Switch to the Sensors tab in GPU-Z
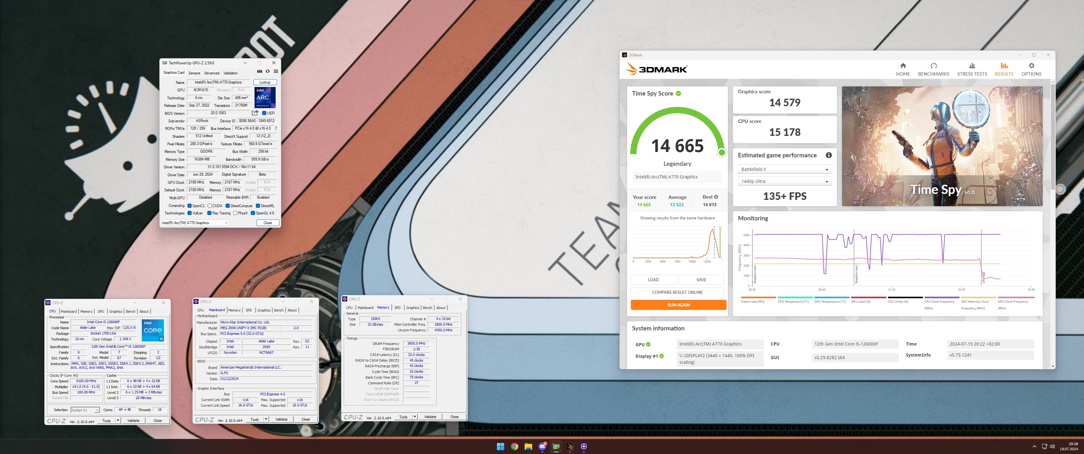Screen dimensions: 1084x454 pos(194,73)
